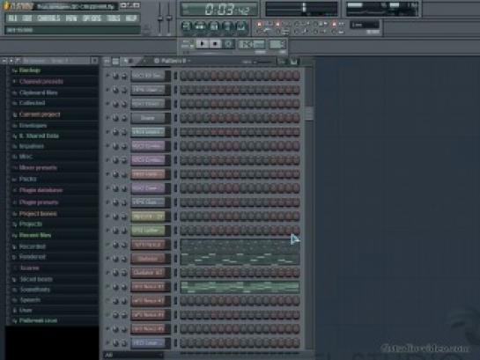Open the Clubbass piano roll mini preview
Viewport: 480px width, 360px height.
click(240, 259)
